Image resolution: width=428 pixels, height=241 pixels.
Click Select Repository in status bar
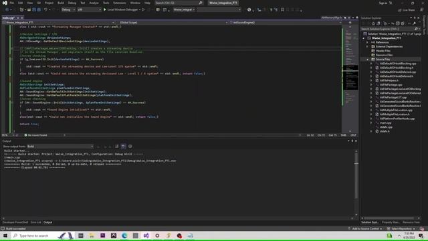point(401,229)
